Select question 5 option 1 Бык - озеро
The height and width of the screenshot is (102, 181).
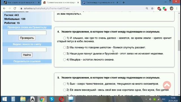click(x=64, y=84)
